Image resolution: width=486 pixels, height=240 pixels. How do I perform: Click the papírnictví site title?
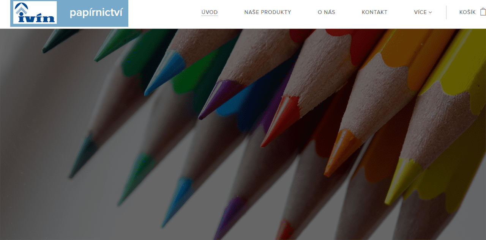(x=96, y=13)
